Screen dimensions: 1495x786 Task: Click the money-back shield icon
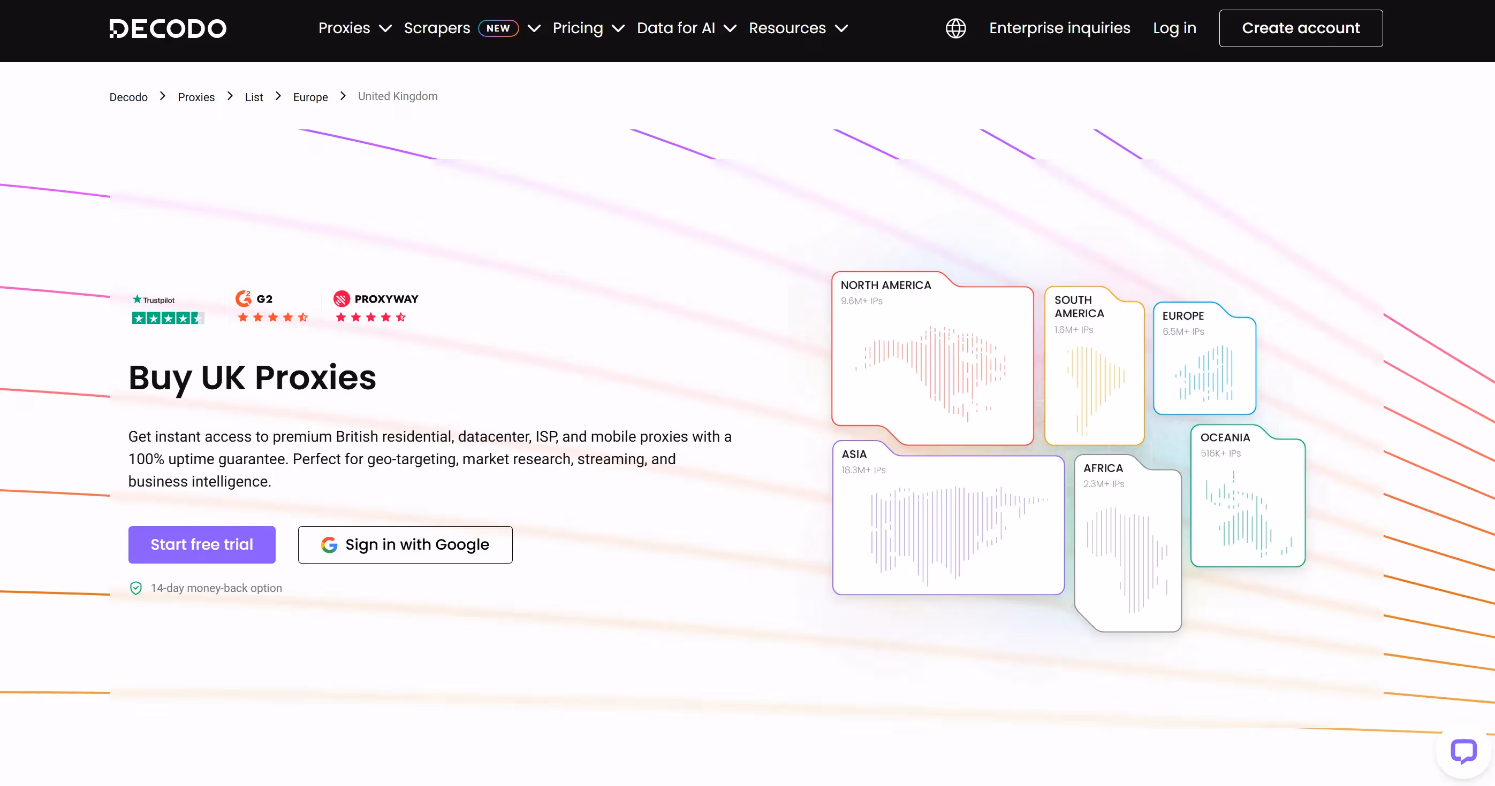click(135, 588)
